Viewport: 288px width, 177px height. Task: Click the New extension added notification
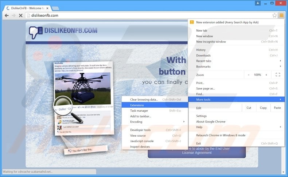tap(237, 22)
